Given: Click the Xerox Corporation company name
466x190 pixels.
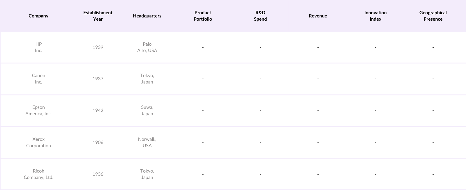Looking at the screenshot, I should 38,143.
